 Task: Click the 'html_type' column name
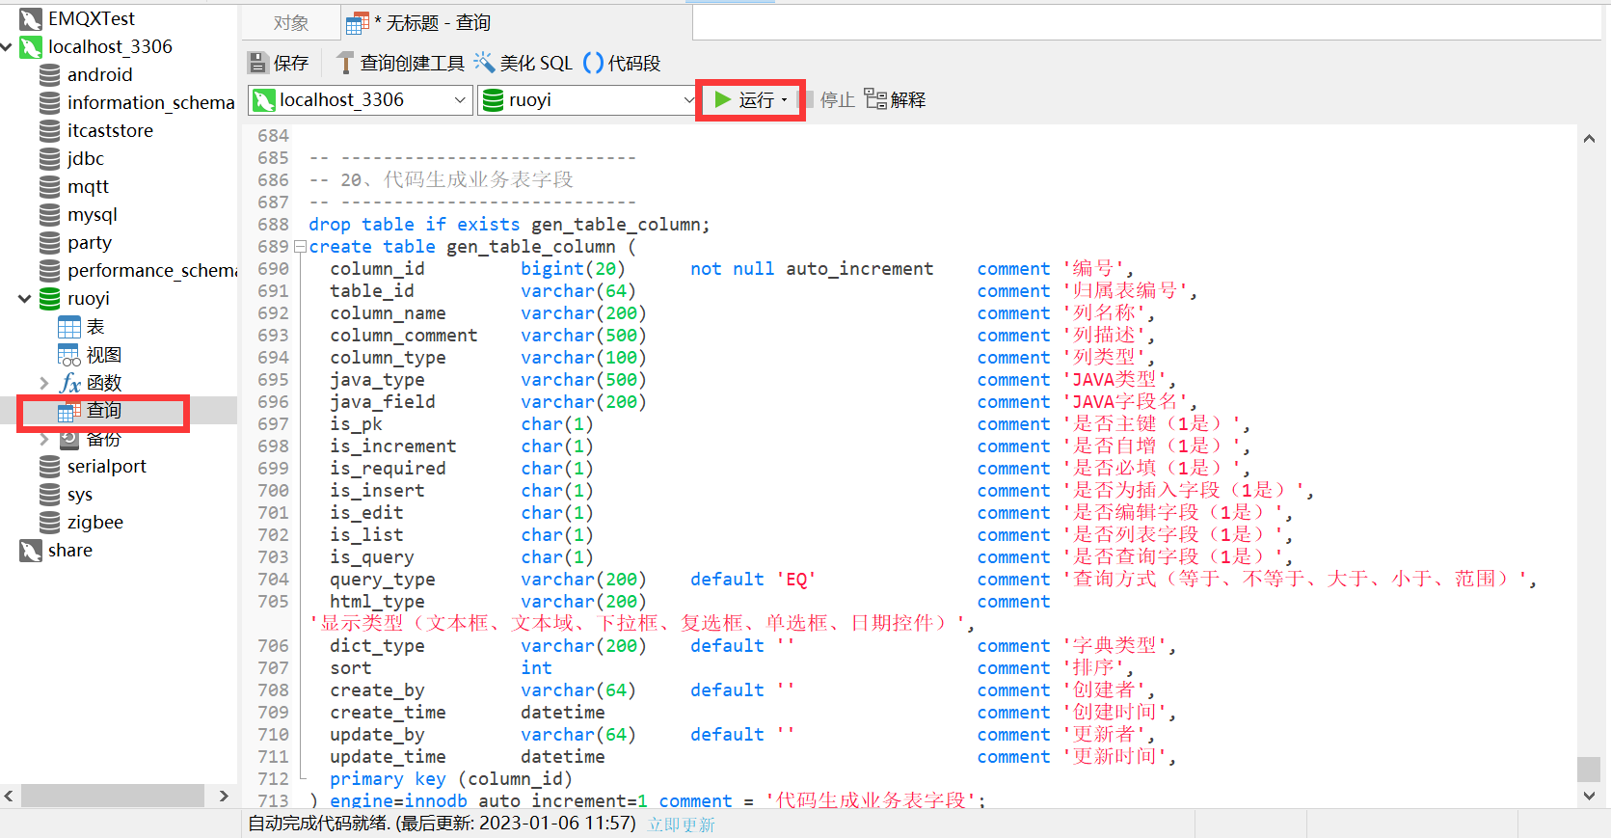click(377, 602)
